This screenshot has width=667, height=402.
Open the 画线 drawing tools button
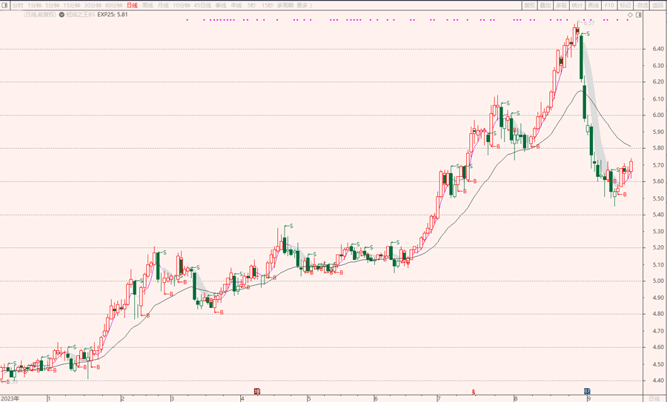(593, 5)
